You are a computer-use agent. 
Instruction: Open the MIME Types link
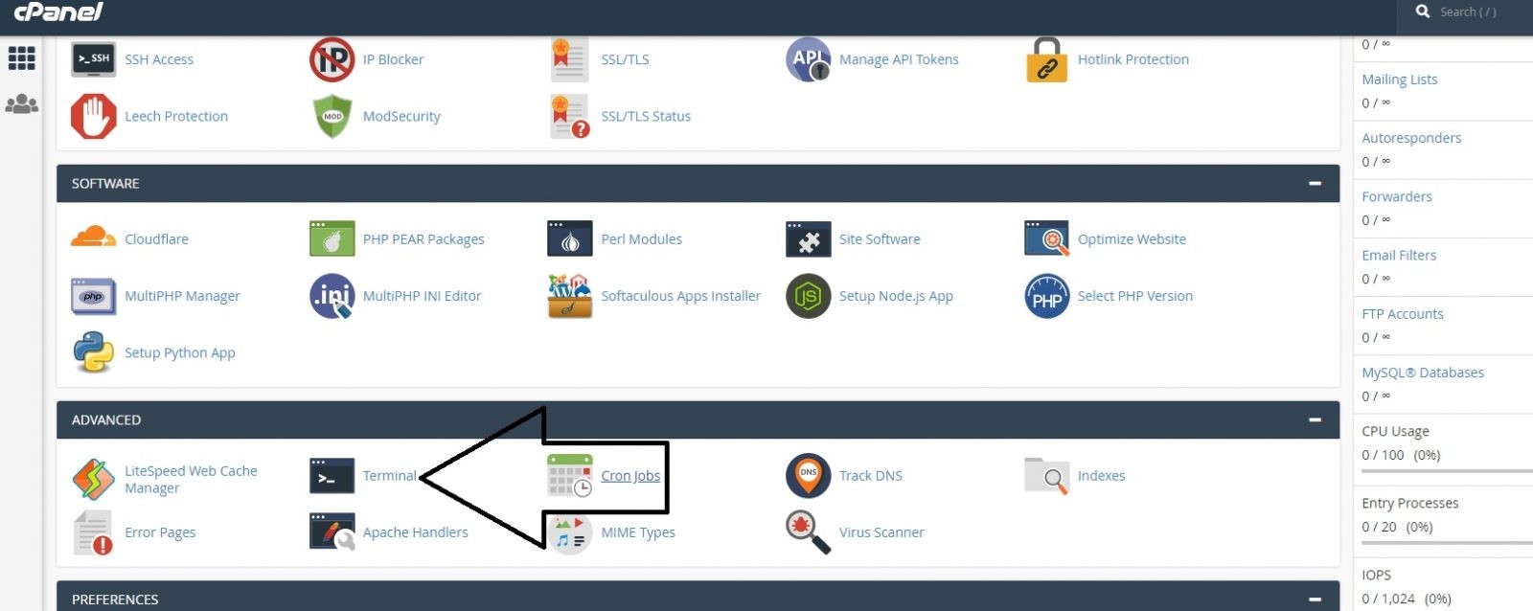(638, 532)
